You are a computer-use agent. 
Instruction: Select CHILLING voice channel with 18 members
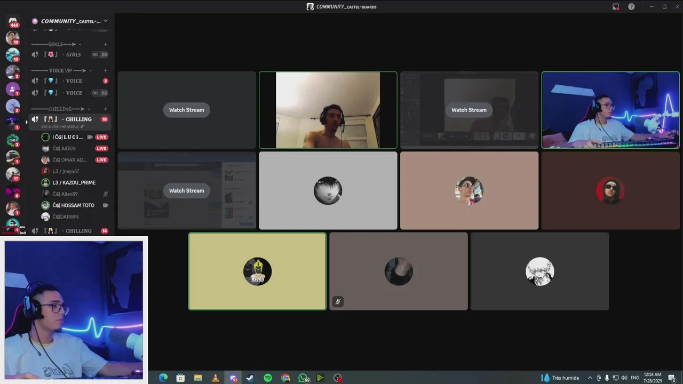69,119
